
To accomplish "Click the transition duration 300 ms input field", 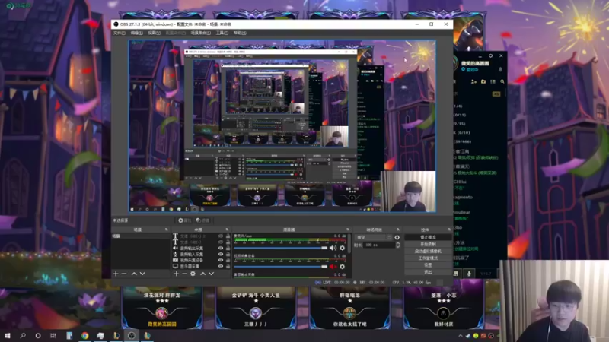I will [379, 245].
